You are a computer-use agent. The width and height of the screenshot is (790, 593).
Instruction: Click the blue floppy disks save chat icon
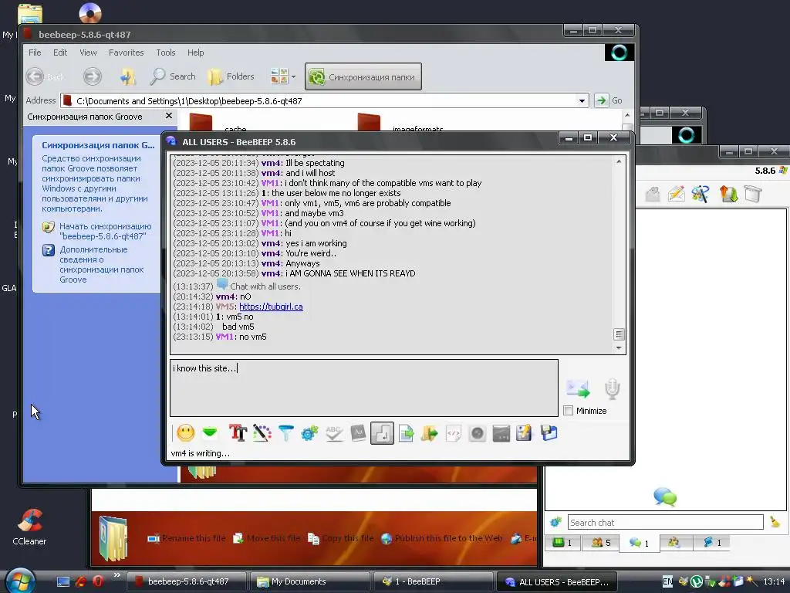coord(549,433)
